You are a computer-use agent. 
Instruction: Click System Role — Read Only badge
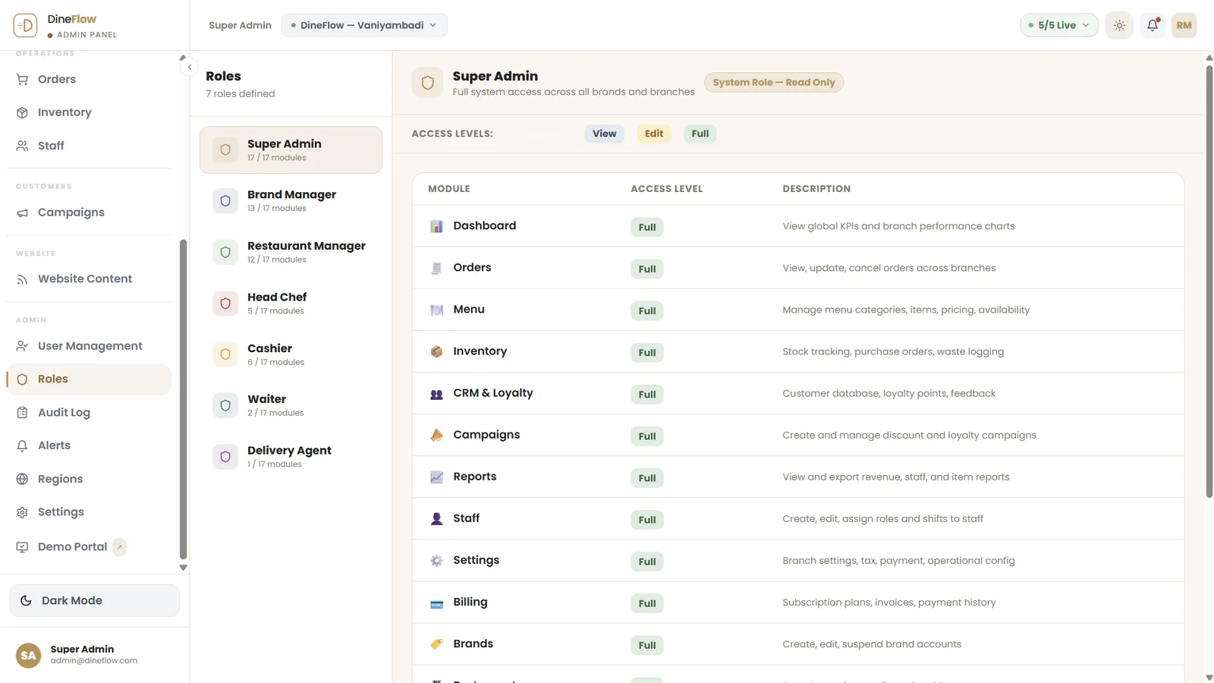coord(773,82)
